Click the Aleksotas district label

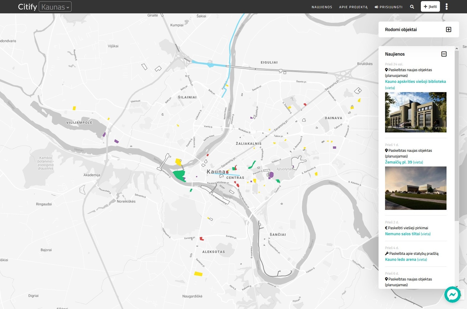[214, 252]
